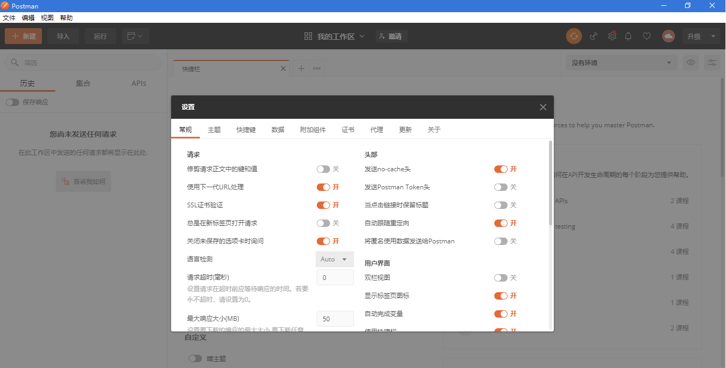This screenshot has height=368, width=726.
Task: Enable 总是在新标签页打开请求 switch
Action: (323, 223)
